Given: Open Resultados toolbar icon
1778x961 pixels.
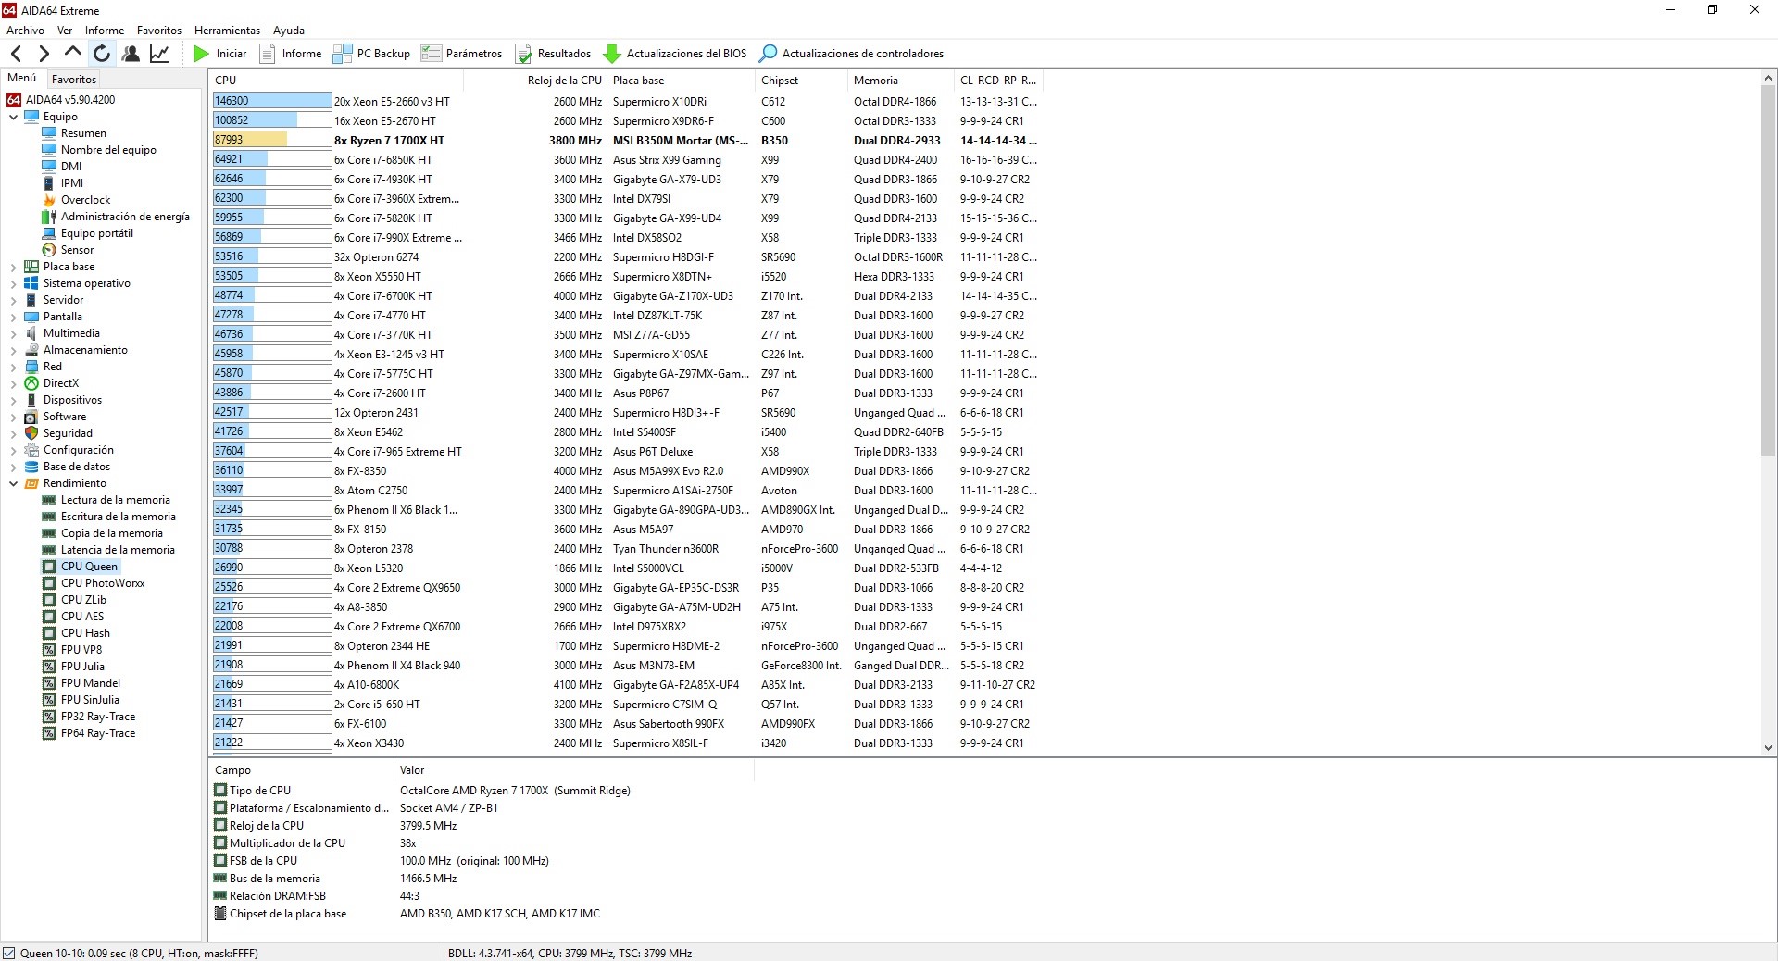Looking at the screenshot, I should click(523, 54).
